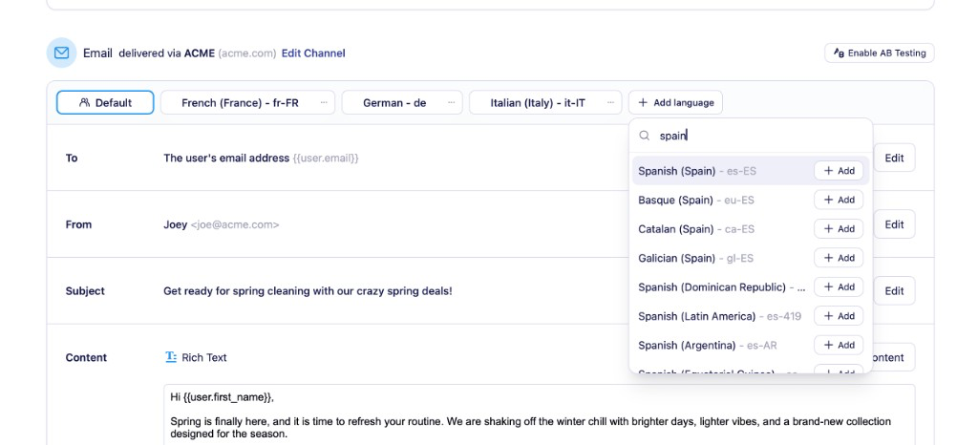Screen dimensions: 978x445
Task: Switch to the French (France) - fr-FR tab
Action: 247,103
